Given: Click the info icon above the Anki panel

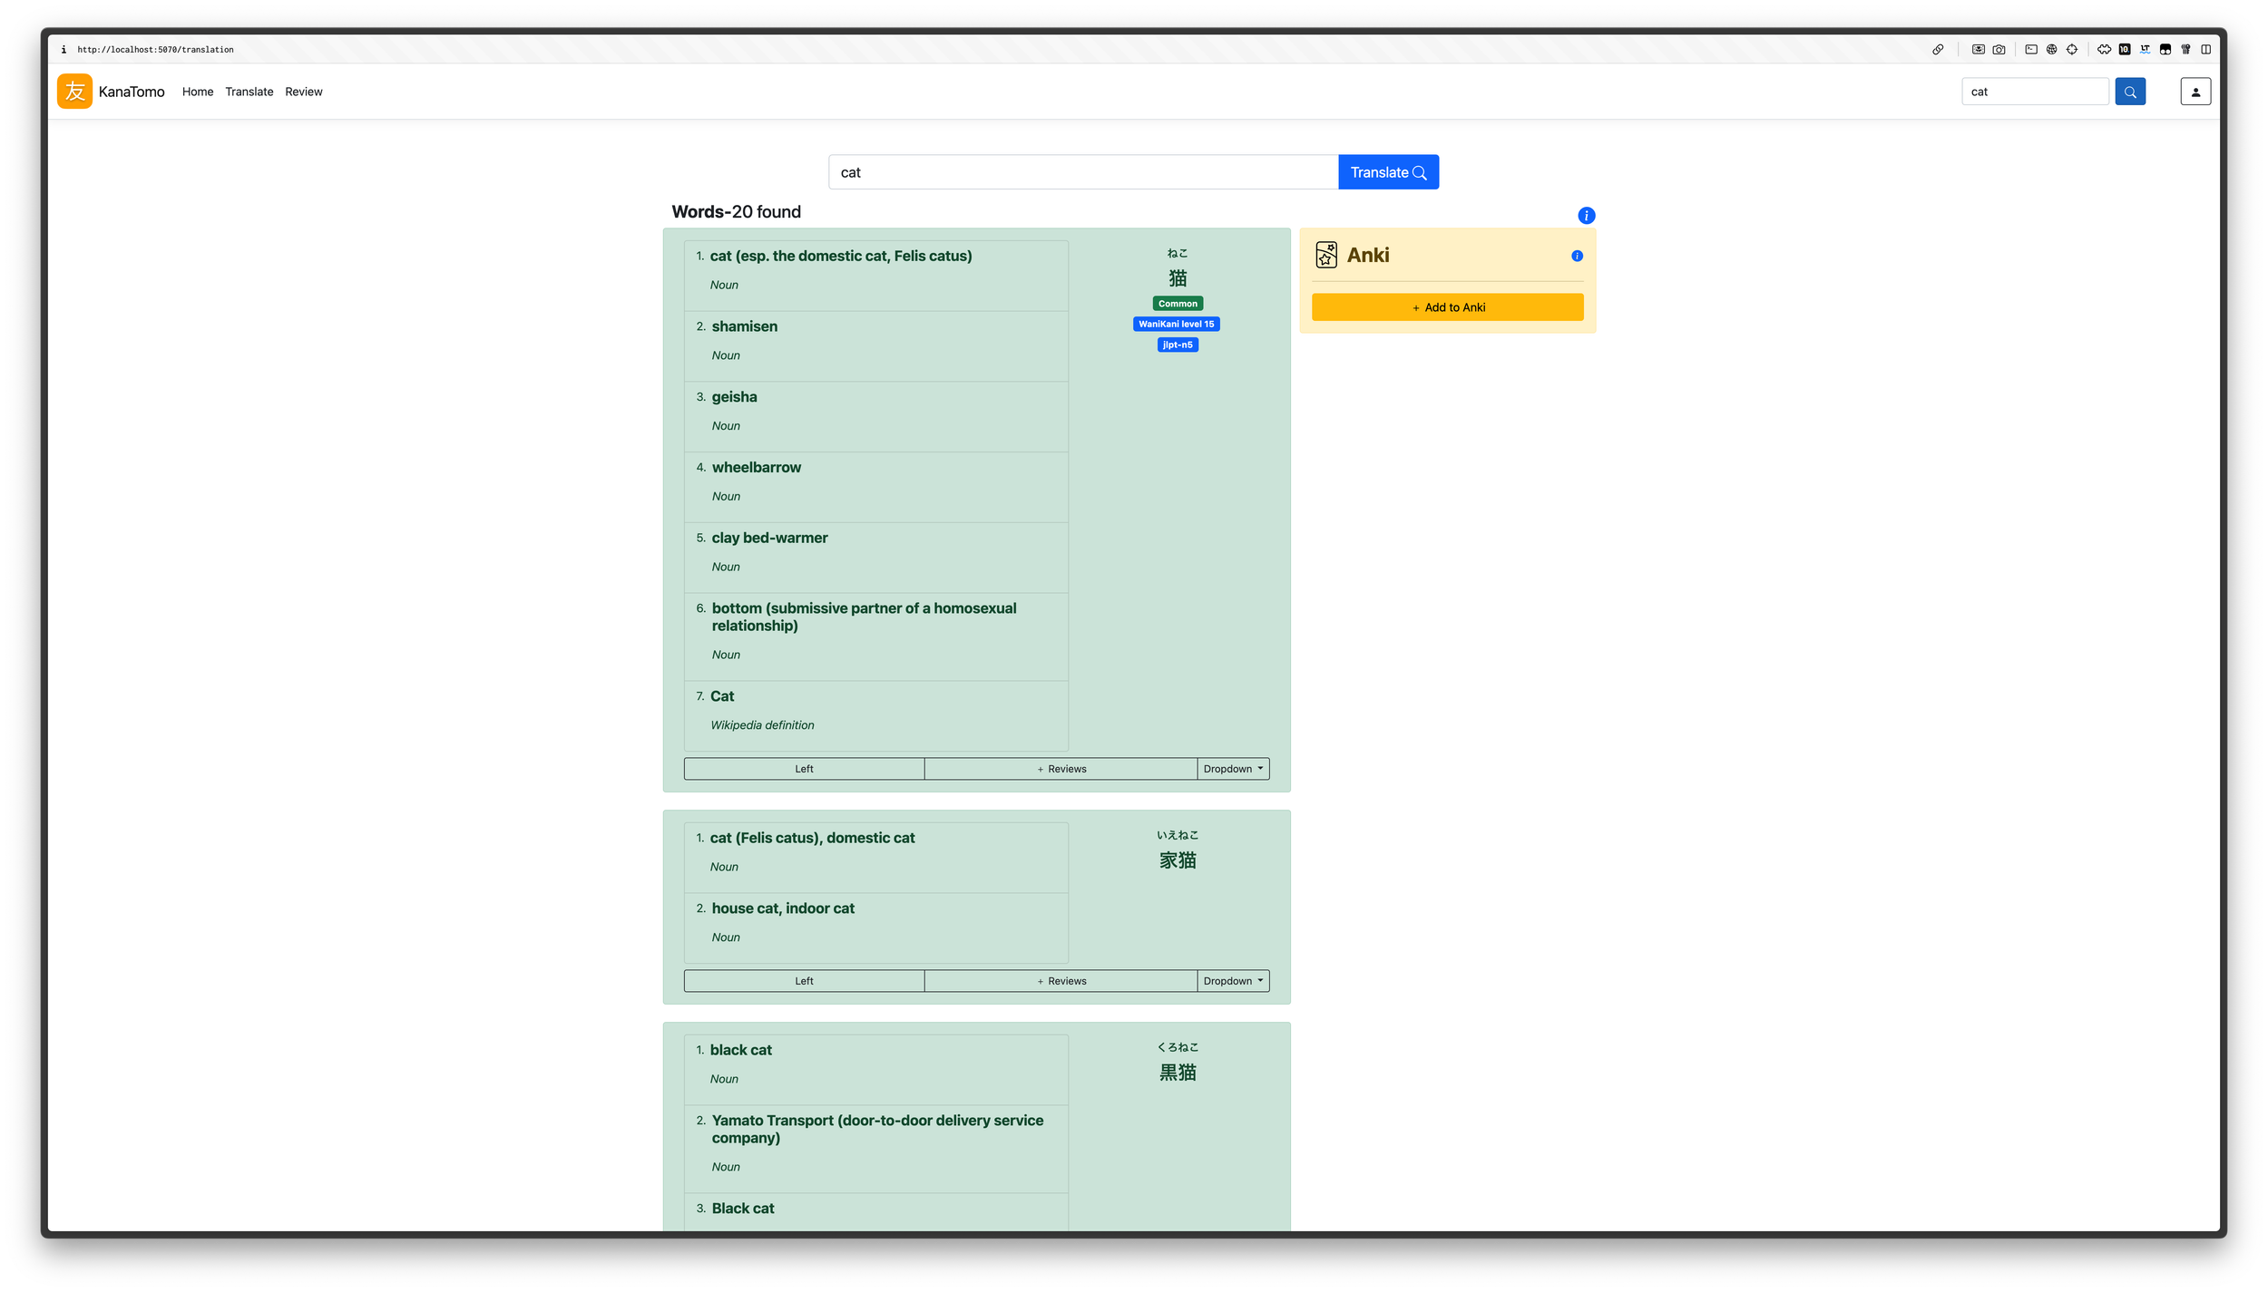Looking at the screenshot, I should pyautogui.click(x=1586, y=215).
